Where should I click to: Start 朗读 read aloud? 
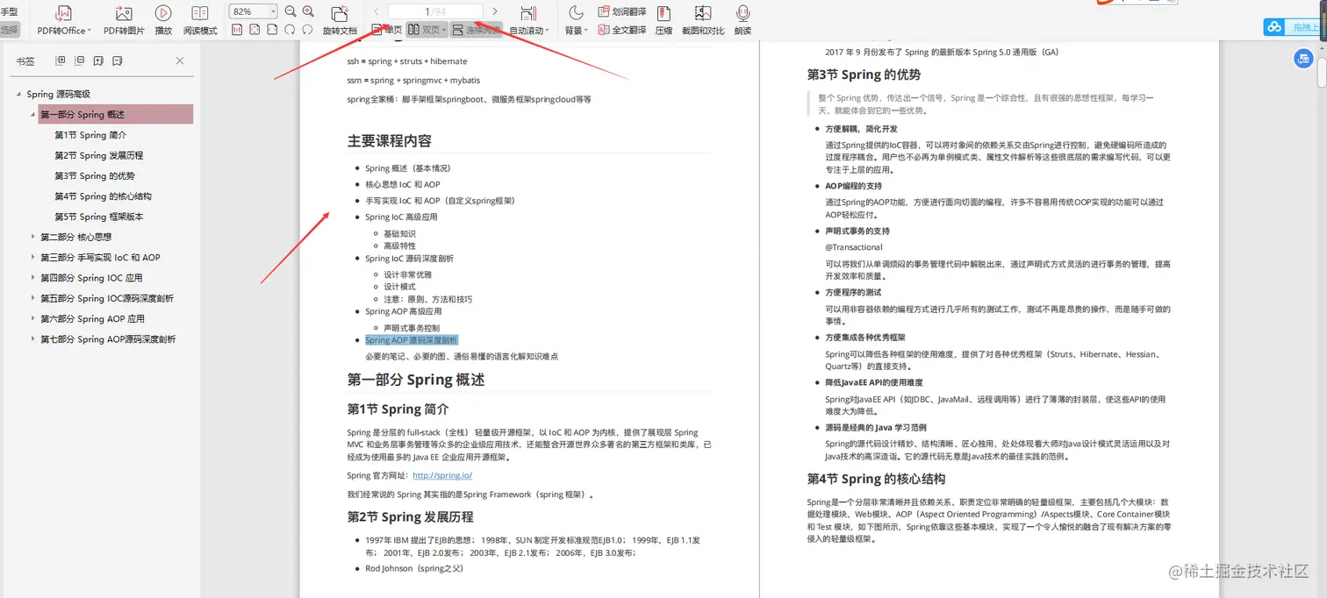point(742,20)
